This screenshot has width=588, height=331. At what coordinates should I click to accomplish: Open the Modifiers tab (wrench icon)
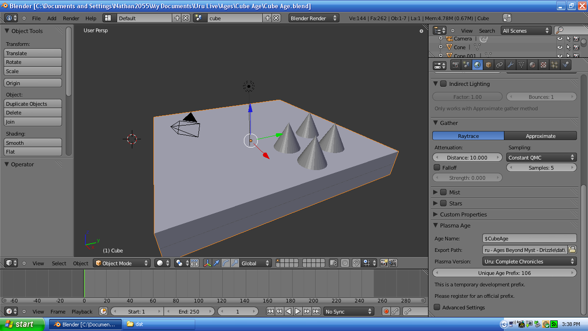pyautogui.click(x=510, y=65)
